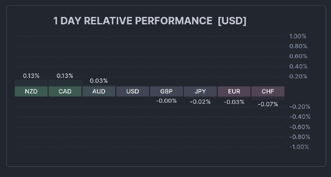Click the -0.07% label under CHF
The image size is (331, 177).
tap(268, 104)
